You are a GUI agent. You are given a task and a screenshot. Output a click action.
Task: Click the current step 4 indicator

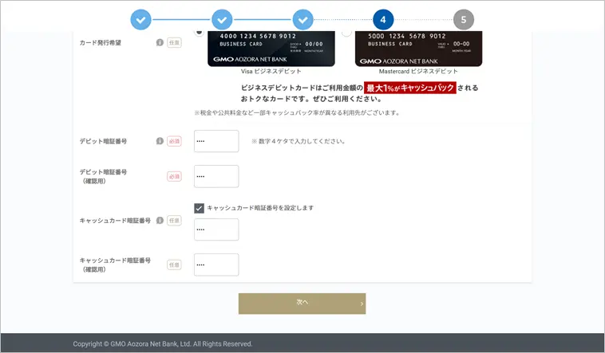click(x=383, y=19)
